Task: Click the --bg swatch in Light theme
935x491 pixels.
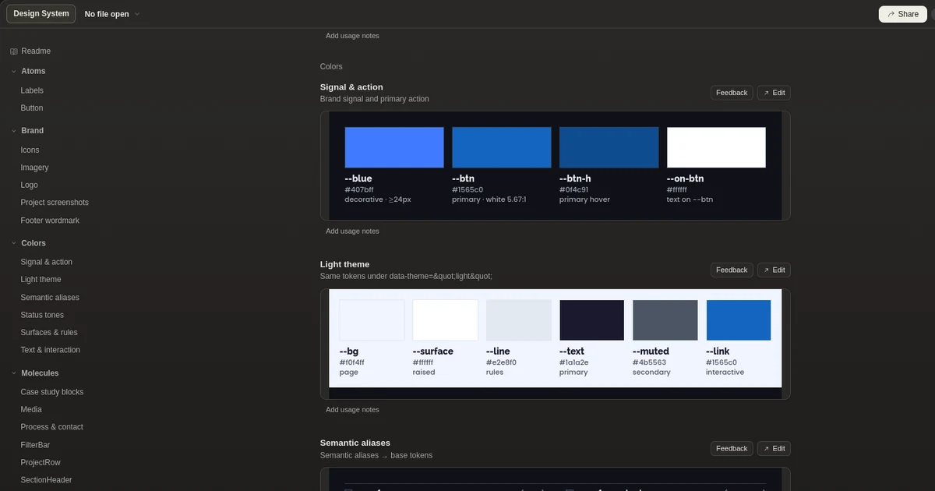Action: pyautogui.click(x=372, y=320)
